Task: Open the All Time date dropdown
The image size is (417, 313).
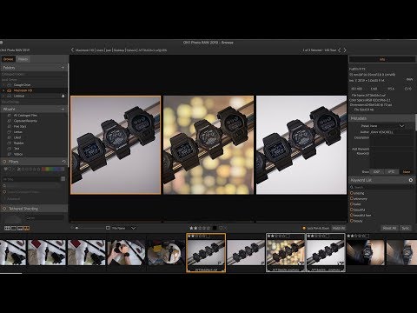Action: point(34,179)
